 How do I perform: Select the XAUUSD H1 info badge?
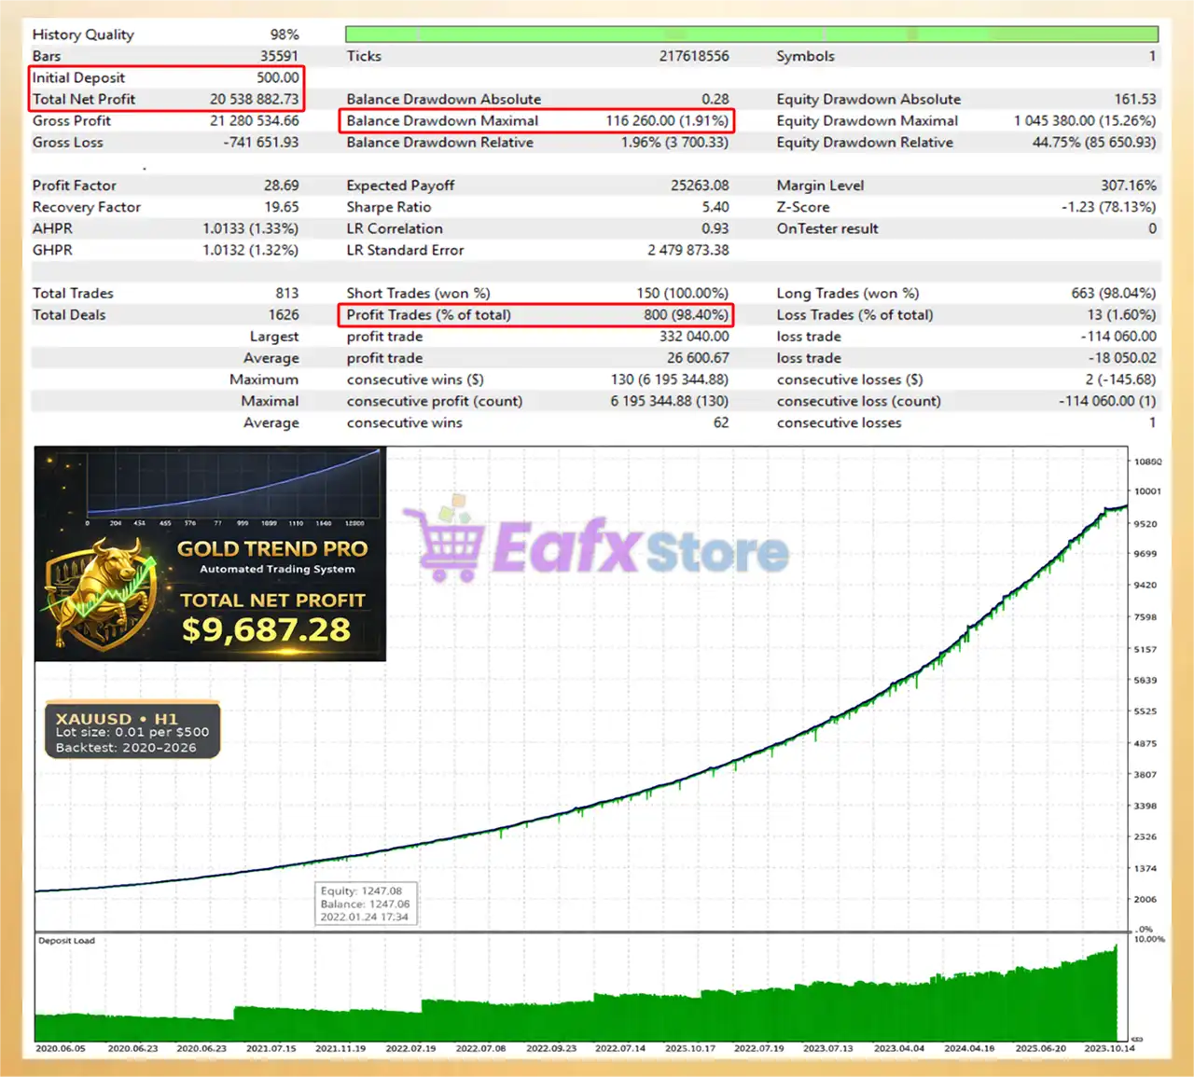132,732
